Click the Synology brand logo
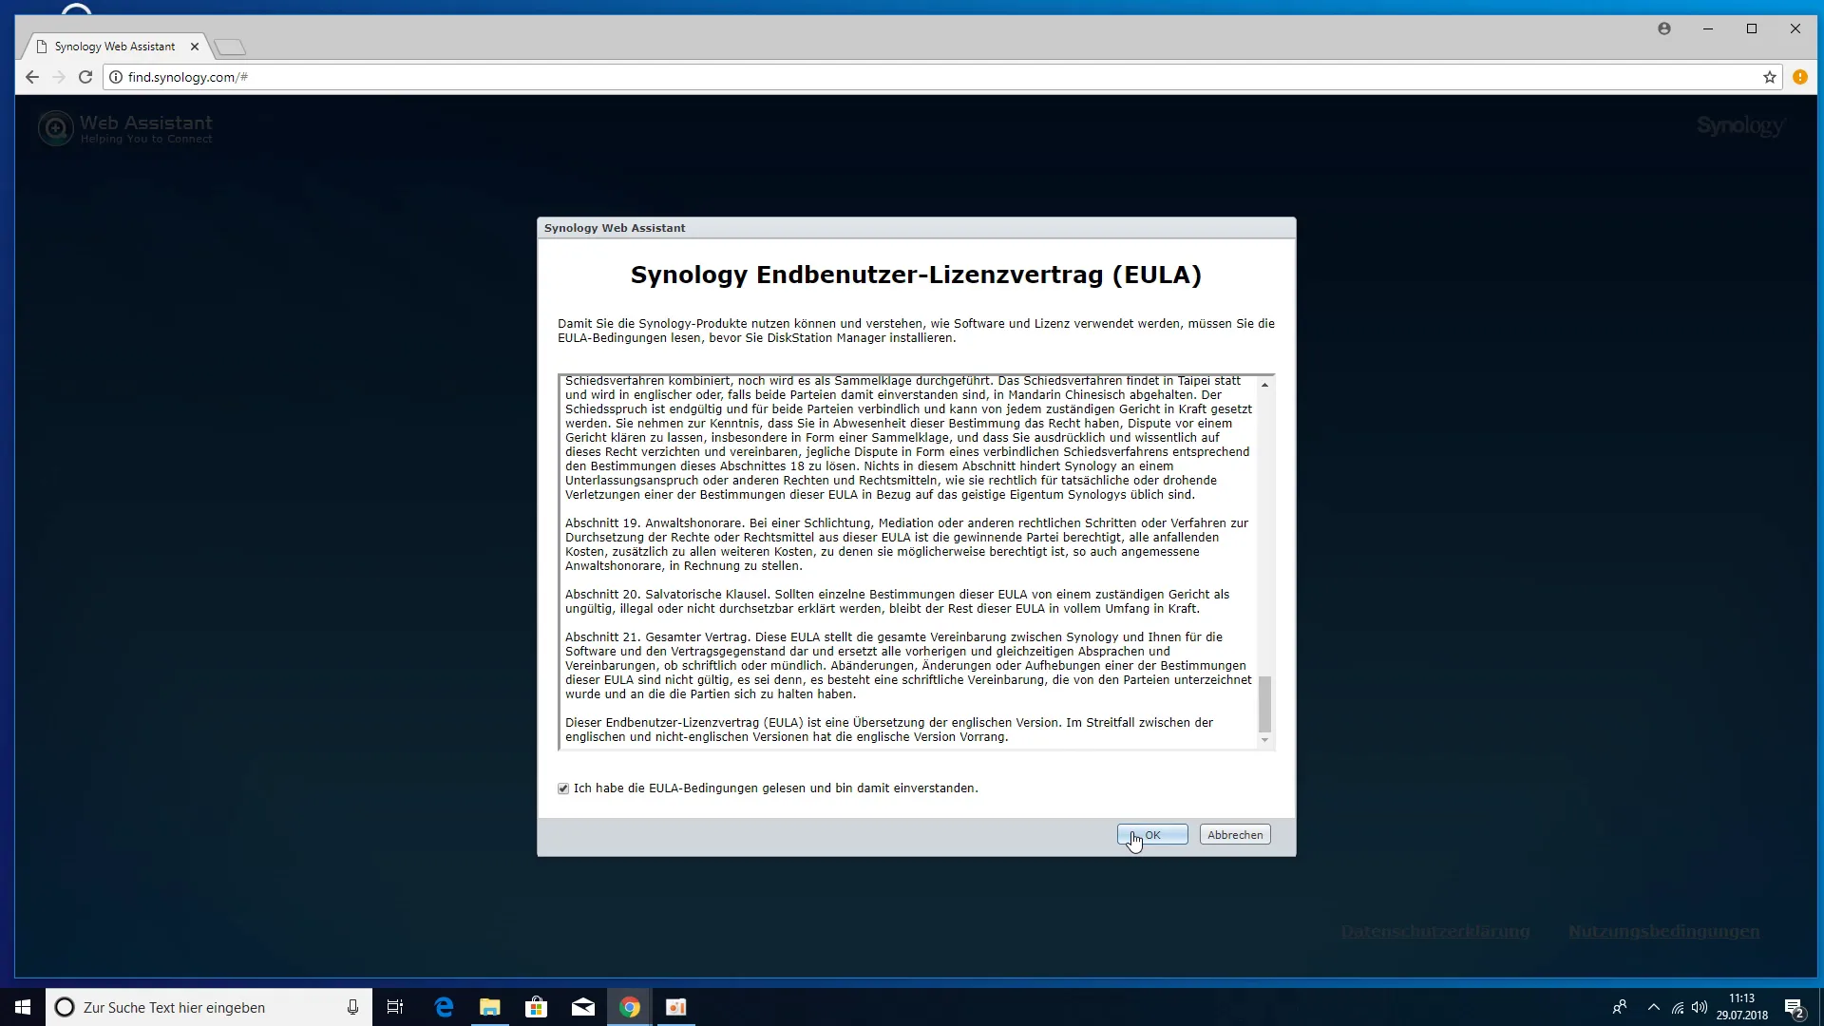 tap(1740, 125)
